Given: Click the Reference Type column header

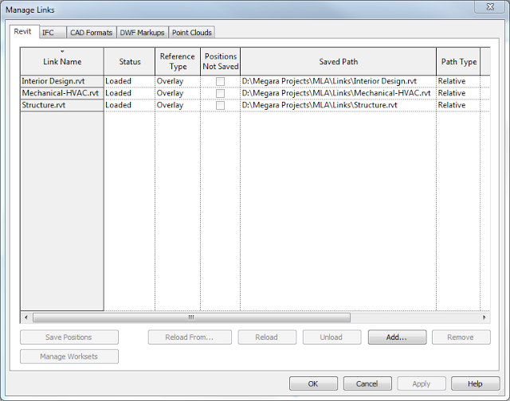Looking at the screenshot, I should coord(178,61).
